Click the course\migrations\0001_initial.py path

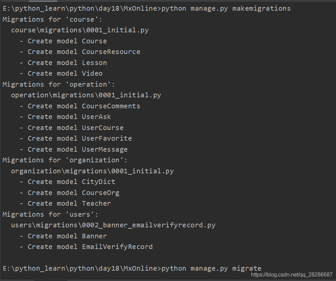[x=80, y=30]
